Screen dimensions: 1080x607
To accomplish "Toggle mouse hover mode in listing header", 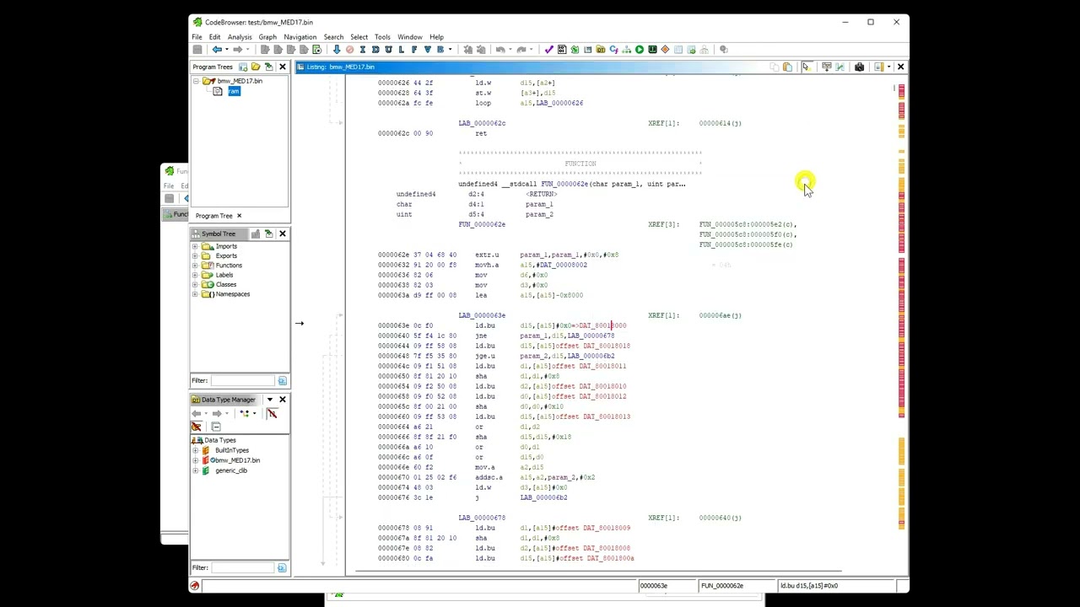I will click(807, 67).
